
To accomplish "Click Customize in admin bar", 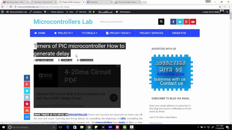I will coord(36,12).
